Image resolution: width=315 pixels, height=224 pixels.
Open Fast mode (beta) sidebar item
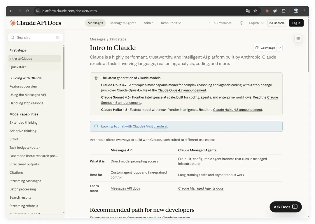34,156
